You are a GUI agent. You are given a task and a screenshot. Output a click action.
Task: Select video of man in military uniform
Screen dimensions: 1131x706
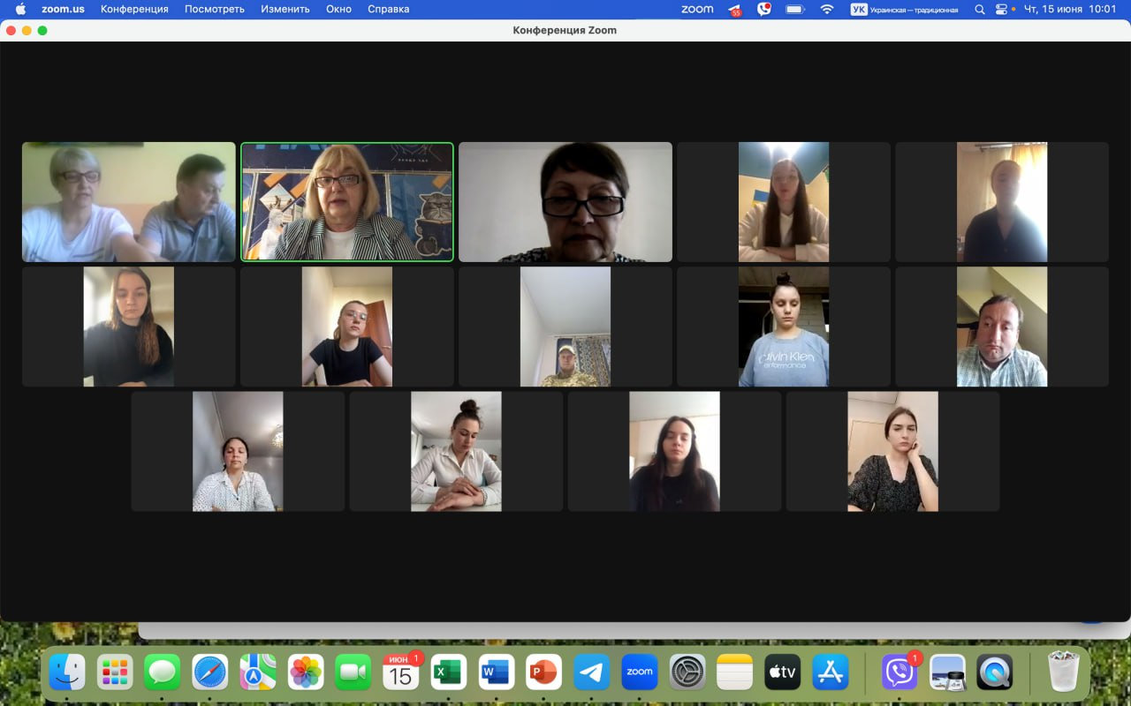point(565,327)
